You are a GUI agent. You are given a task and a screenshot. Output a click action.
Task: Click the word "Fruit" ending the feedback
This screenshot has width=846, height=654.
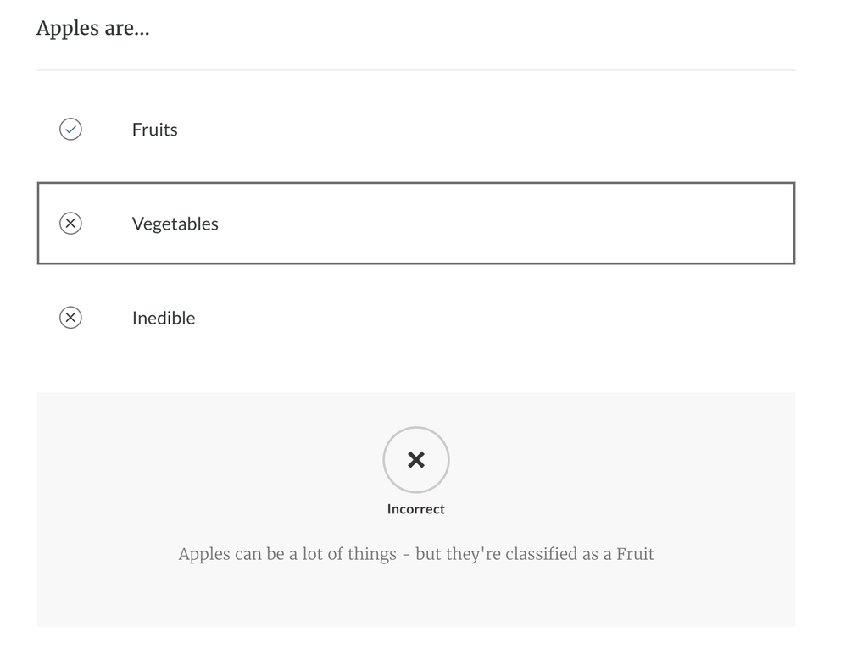[x=635, y=555]
